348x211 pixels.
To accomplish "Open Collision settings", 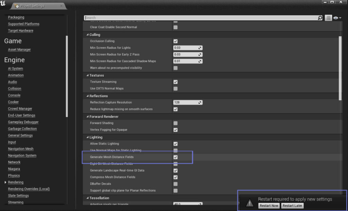I will pyautogui.click(x=15, y=89).
